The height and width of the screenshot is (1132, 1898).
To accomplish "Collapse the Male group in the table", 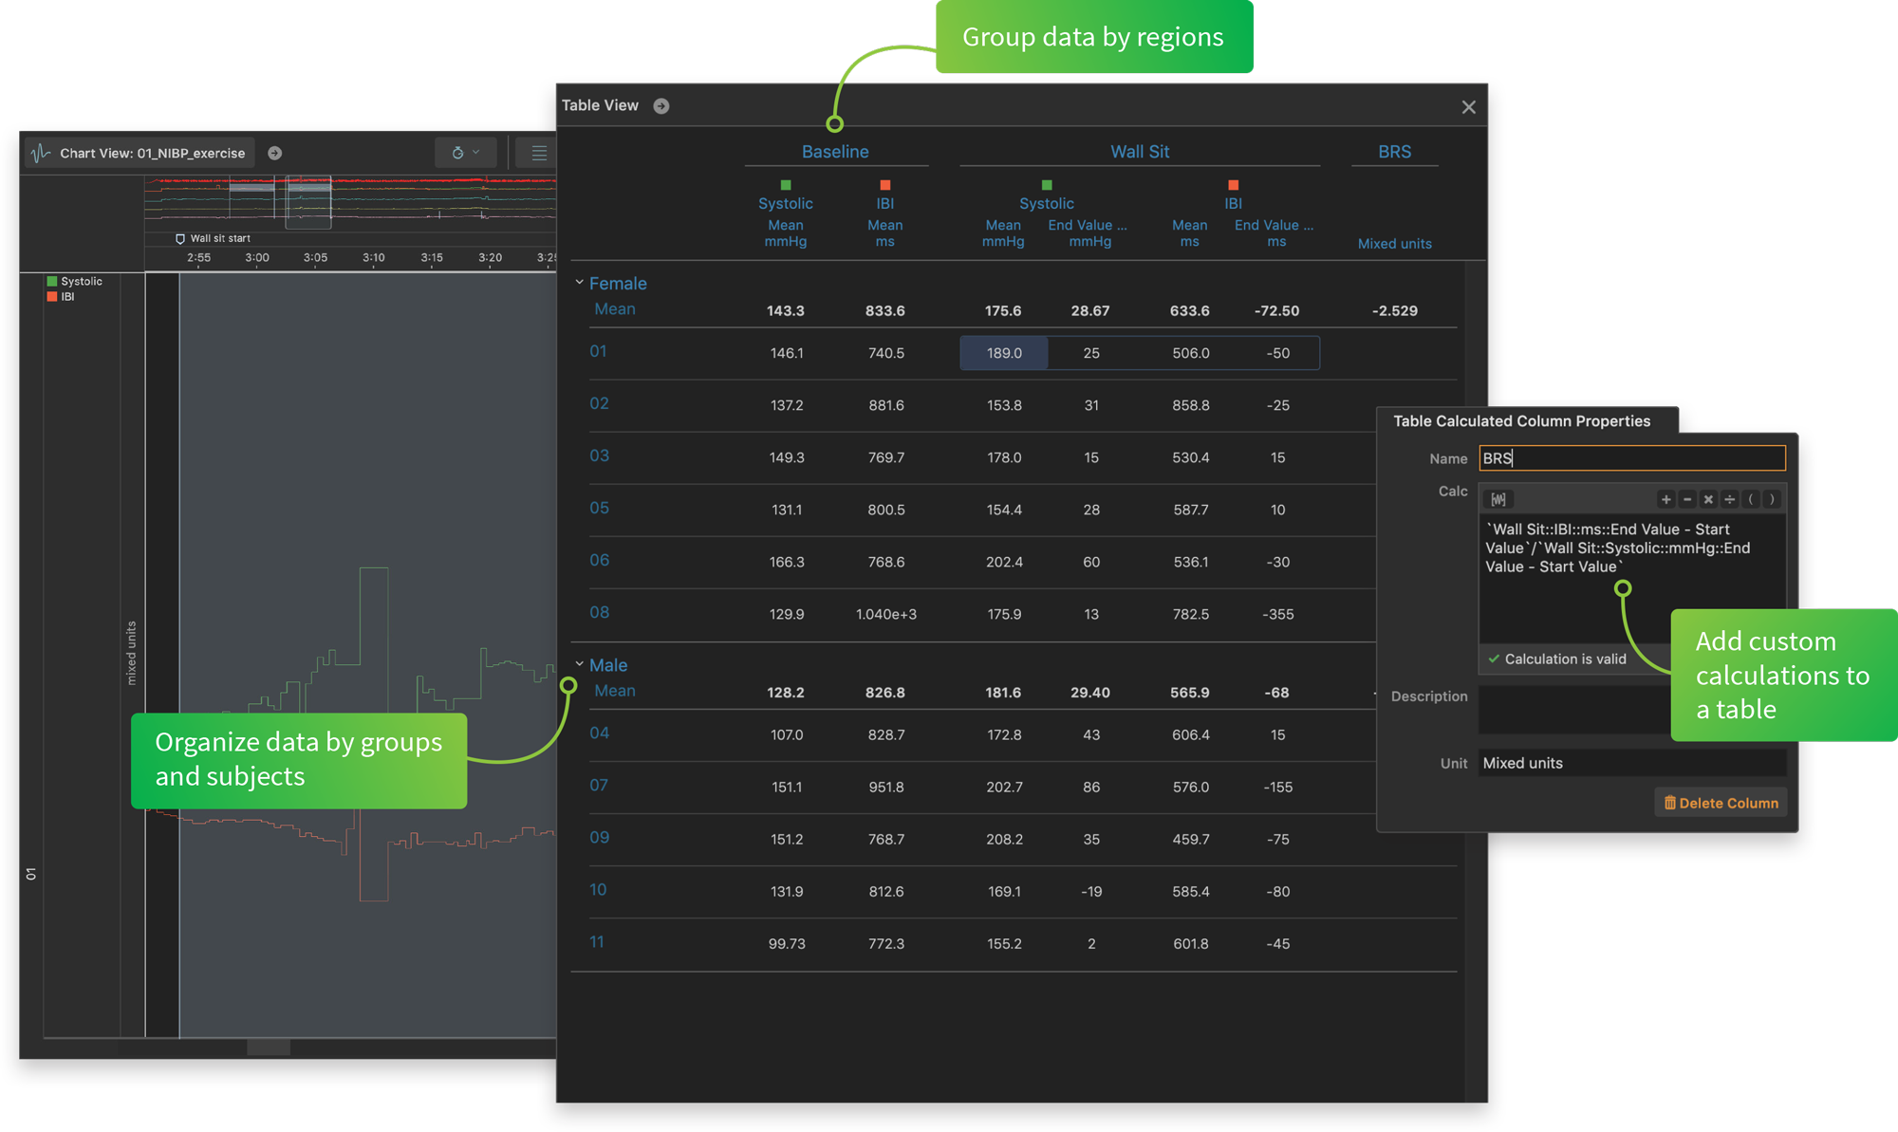I will click(580, 663).
